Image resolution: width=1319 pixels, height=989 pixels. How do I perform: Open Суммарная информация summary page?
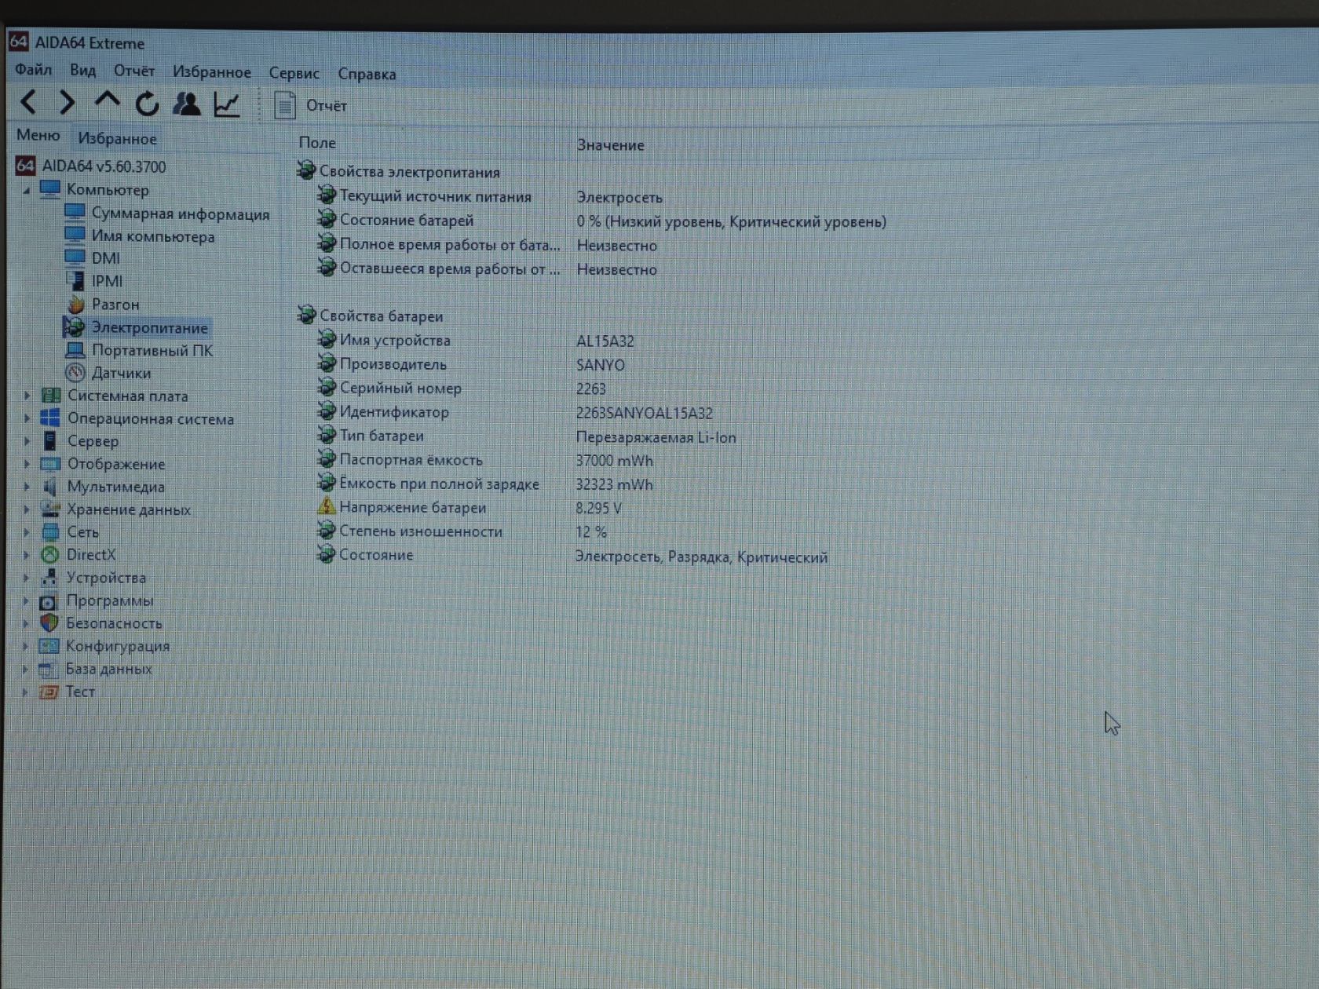tap(180, 213)
